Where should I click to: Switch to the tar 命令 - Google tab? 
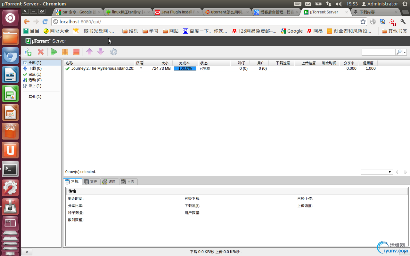78,12
